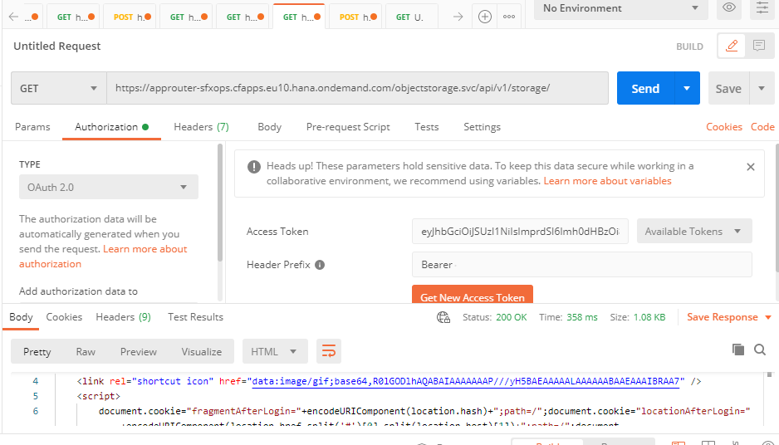Open a new request tab with plus icon

click(484, 17)
